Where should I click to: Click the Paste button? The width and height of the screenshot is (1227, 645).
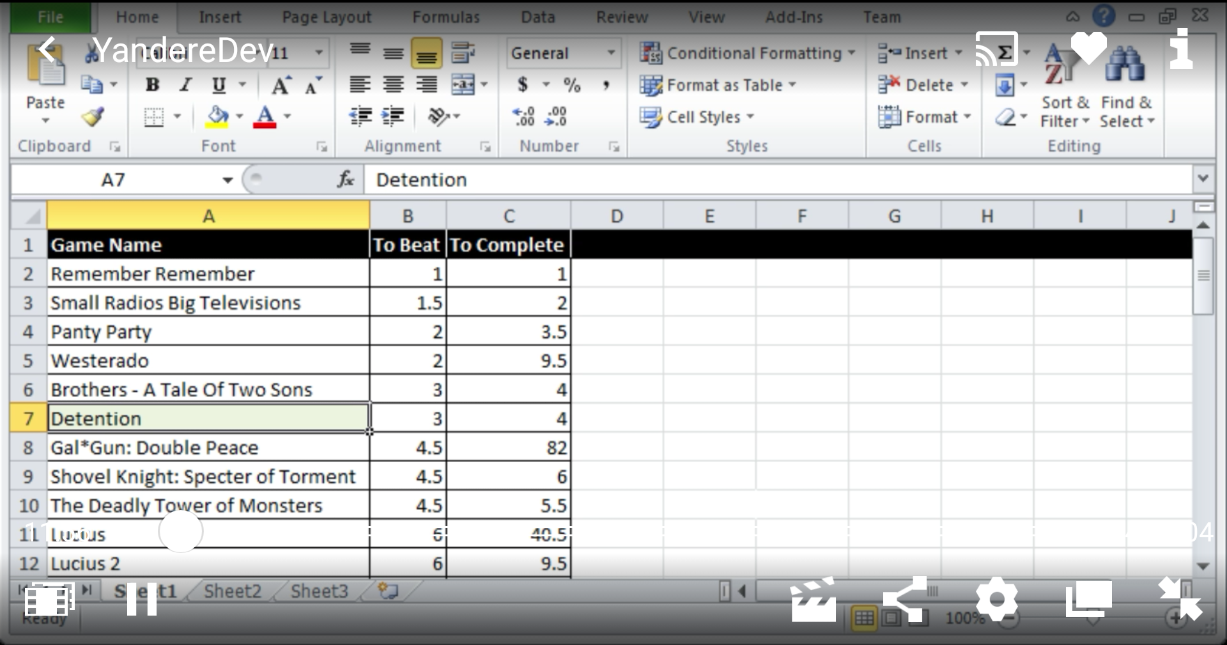tap(45, 83)
